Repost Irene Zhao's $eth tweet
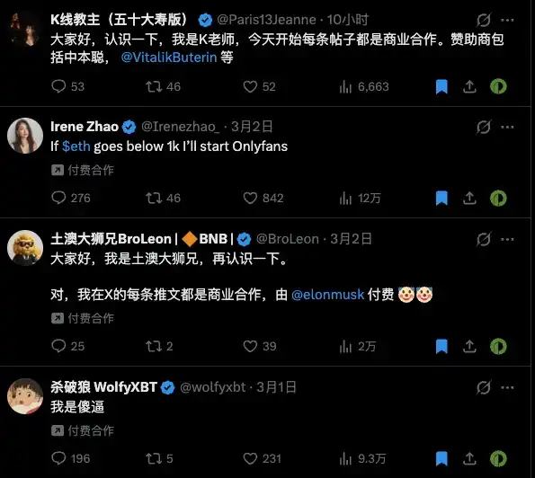Image resolution: width=535 pixels, height=478 pixels. (x=163, y=198)
